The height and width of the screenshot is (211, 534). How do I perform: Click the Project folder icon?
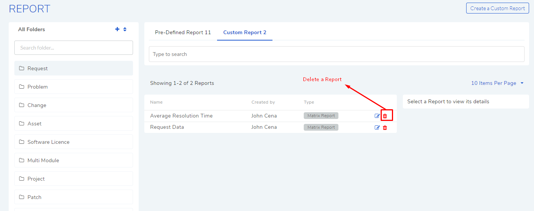pos(21,179)
